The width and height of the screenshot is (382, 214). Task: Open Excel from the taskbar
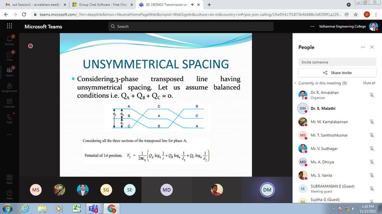click(76, 209)
